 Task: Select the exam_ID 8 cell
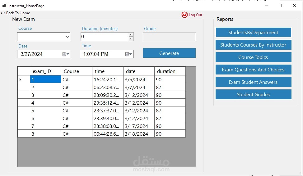[46, 133]
